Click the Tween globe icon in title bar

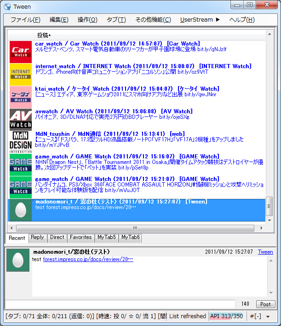tap(7, 6)
